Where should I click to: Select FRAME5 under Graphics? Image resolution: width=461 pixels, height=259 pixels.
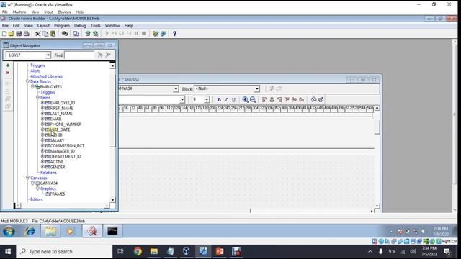click(58, 194)
